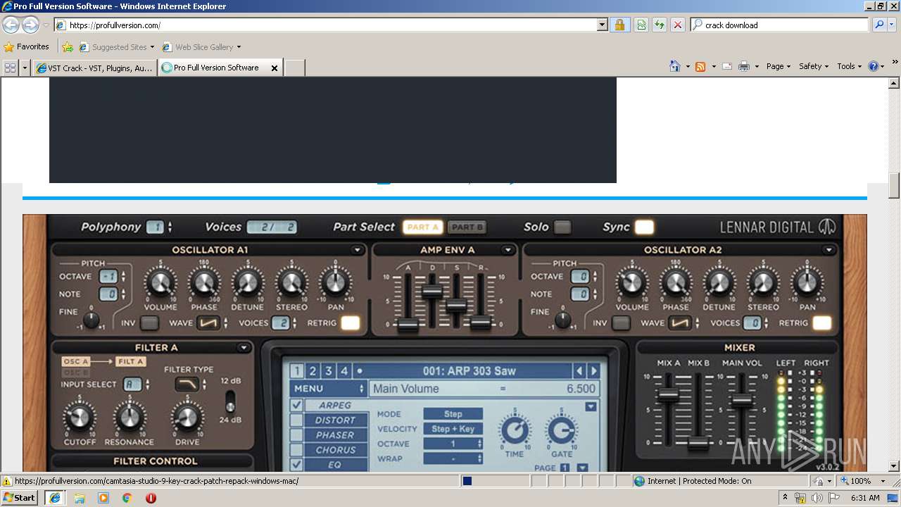Enable the CHORUS checkbox
The image size is (901, 507).
(x=296, y=449)
